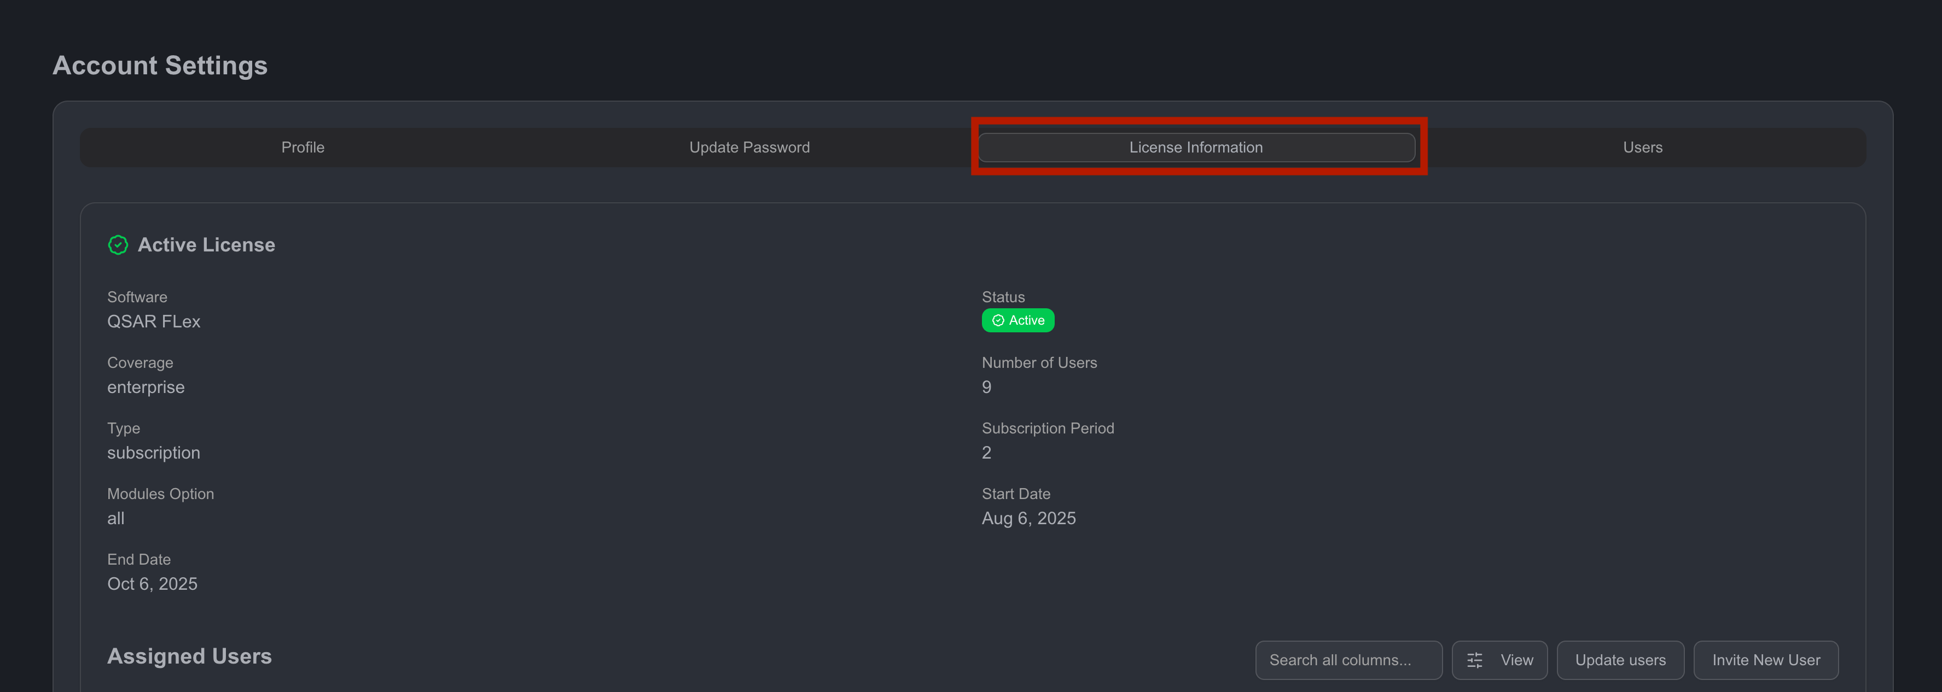
Task: Click the sliders icon beside View
Action: coord(1475,660)
